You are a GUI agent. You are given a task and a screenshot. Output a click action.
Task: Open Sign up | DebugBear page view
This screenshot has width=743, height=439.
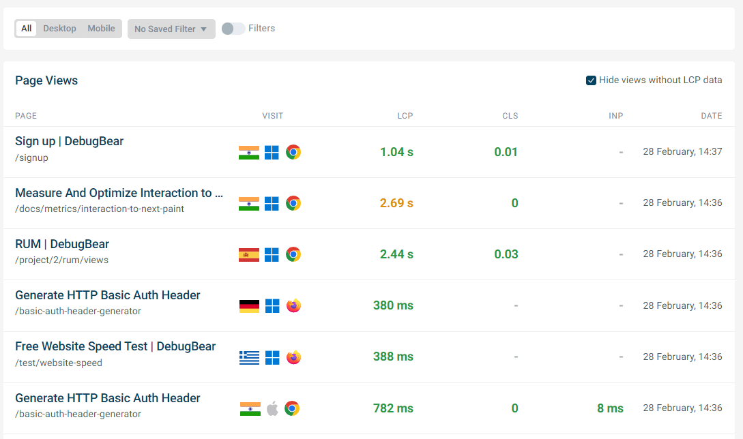pyautogui.click(x=69, y=141)
